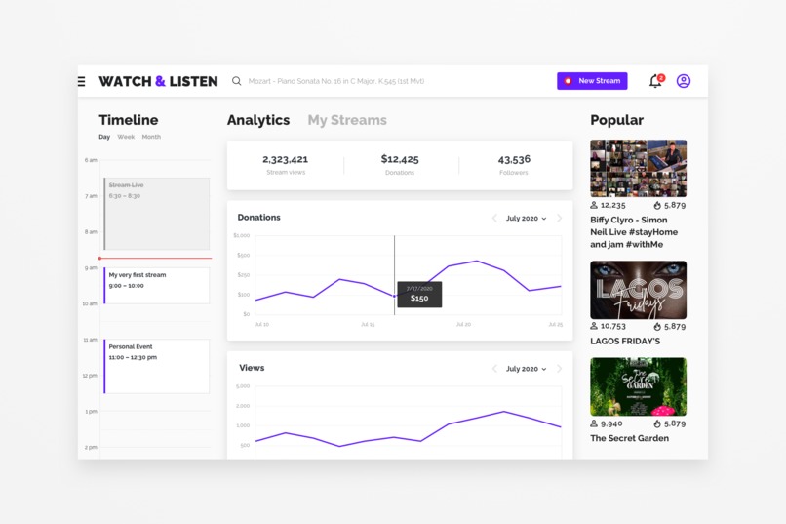Click the current time red marker line
The image size is (786, 524).
pos(155,259)
